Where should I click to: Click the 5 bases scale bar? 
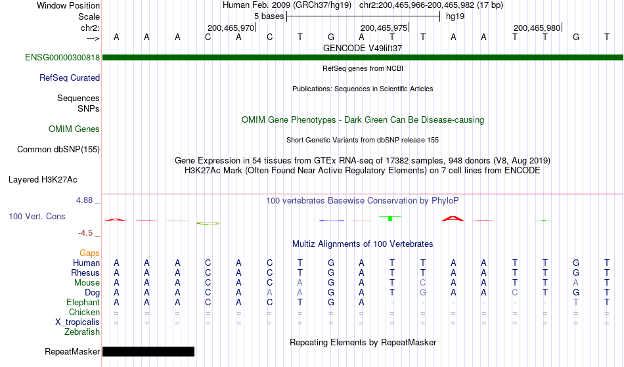tap(363, 16)
